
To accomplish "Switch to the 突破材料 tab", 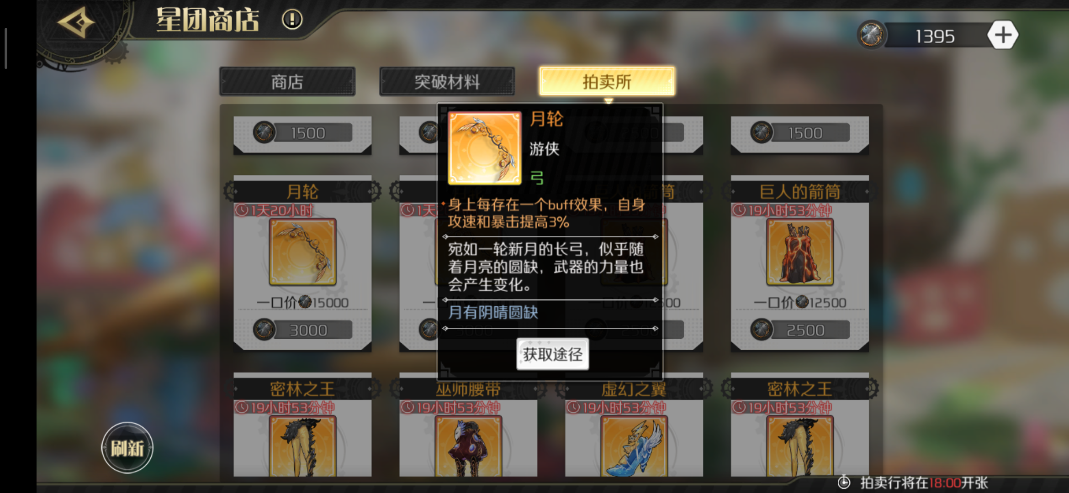I will pyautogui.click(x=447, y=82).
